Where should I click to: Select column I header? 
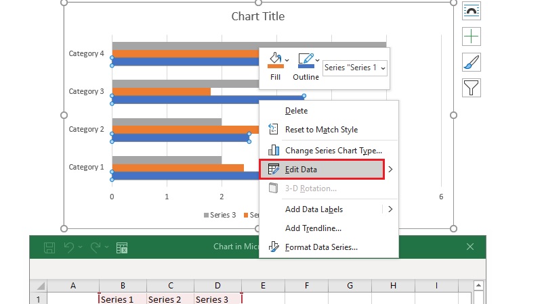pyautogui.click(x=436, y=286)
